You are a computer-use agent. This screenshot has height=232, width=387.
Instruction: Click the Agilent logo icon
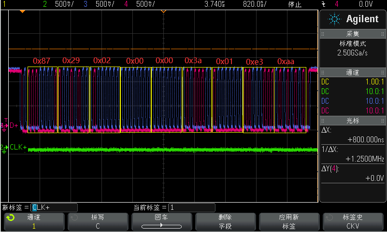334,19
